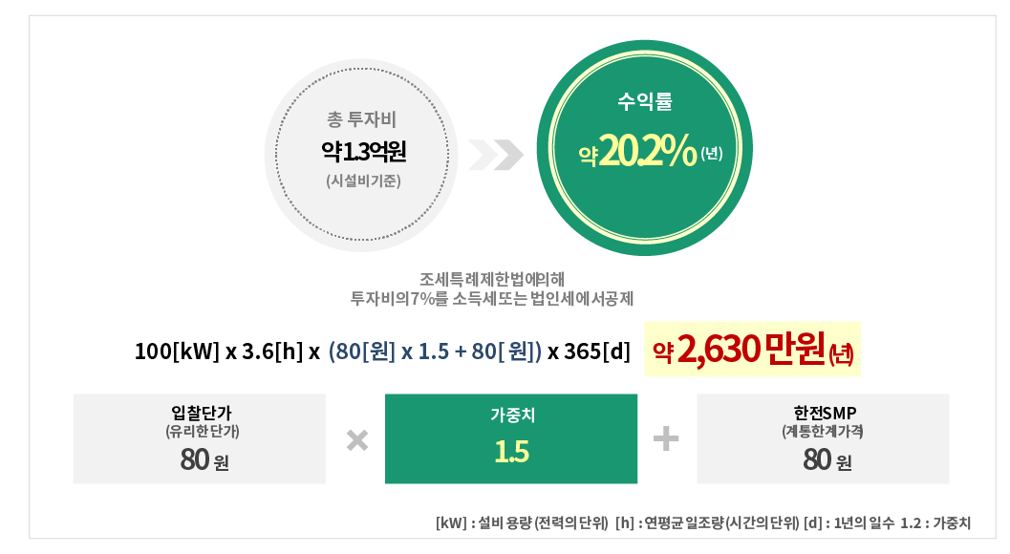Click the gray plus symbol
The width and height of the screenshot is (1010, 554).
click(x=666, y=438)
